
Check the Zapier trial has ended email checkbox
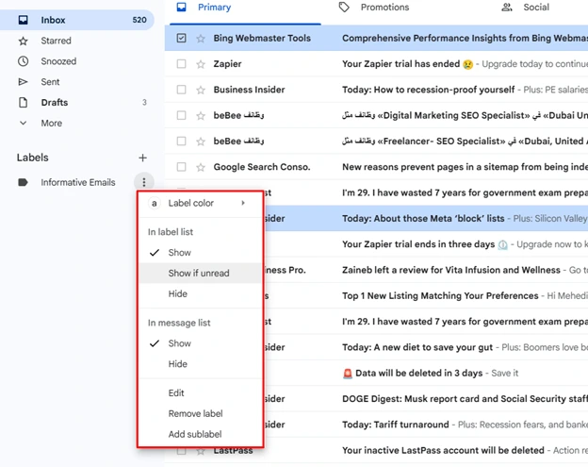tap(182, 64)
